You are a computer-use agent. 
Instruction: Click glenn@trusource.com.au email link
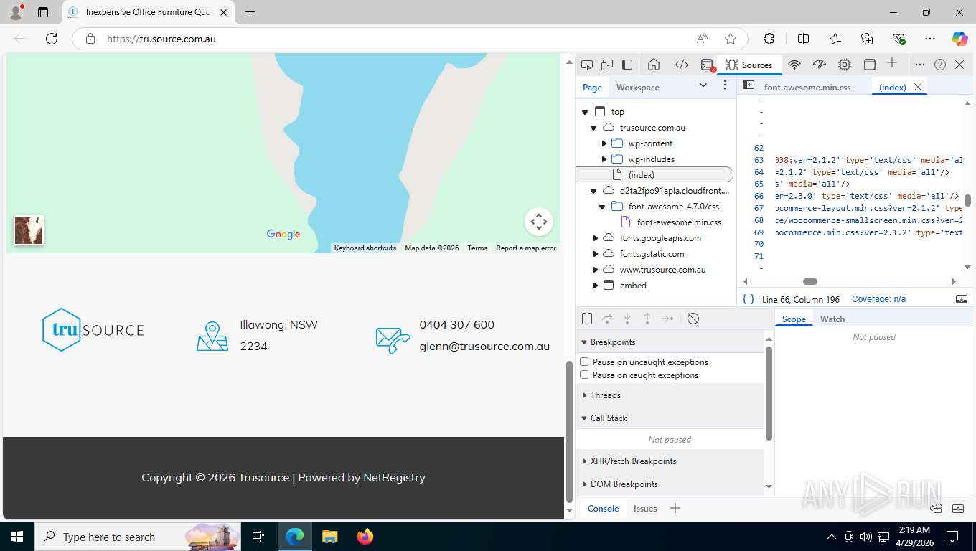(484, 346)
